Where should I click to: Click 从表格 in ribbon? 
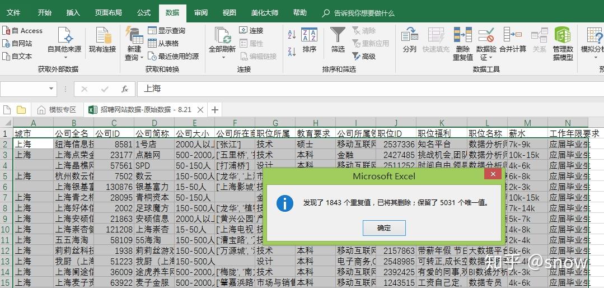[x=163, y=44]
